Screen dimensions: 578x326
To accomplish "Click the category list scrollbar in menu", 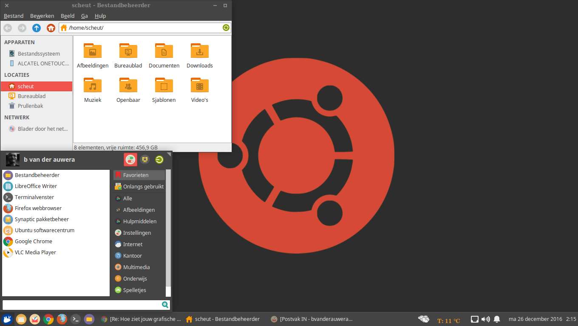I will [168, 228].
